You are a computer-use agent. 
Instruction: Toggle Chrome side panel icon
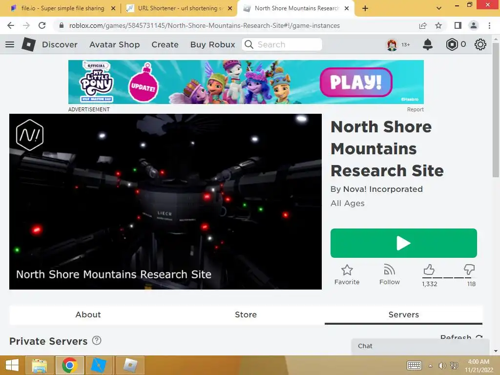pos(458,25)
